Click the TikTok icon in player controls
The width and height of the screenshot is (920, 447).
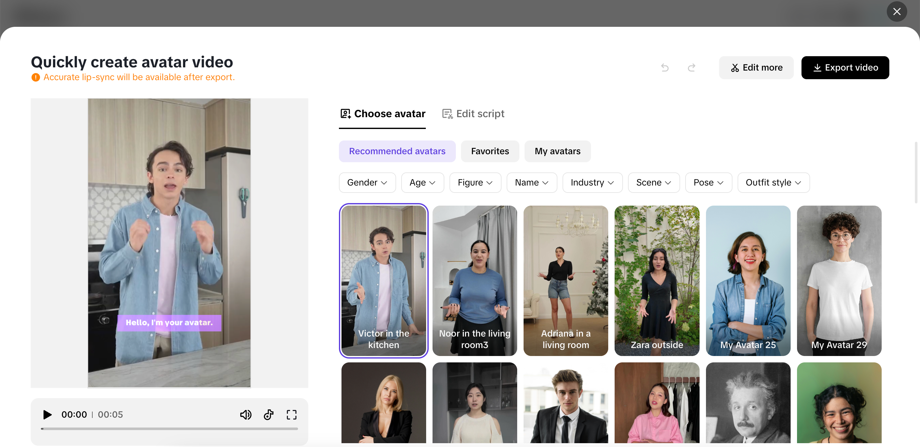pos(269,414)
